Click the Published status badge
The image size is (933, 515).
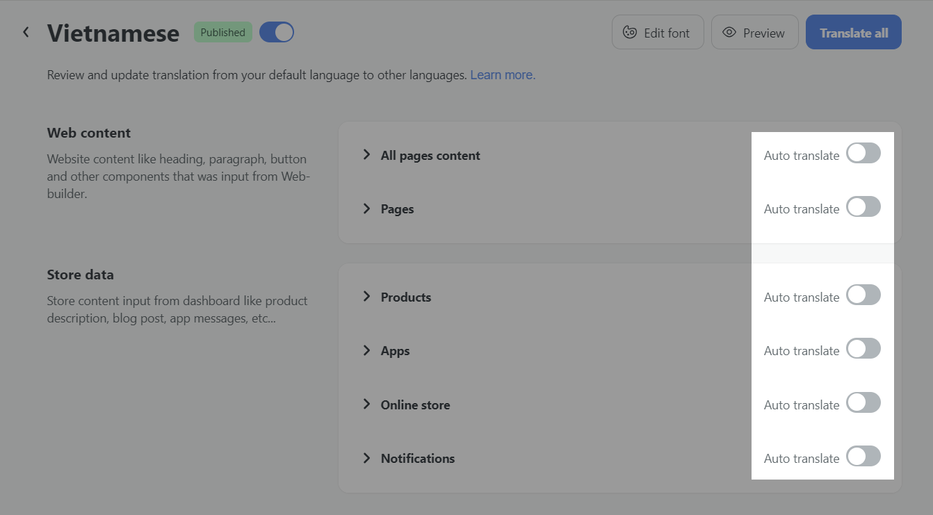[222, 32]
